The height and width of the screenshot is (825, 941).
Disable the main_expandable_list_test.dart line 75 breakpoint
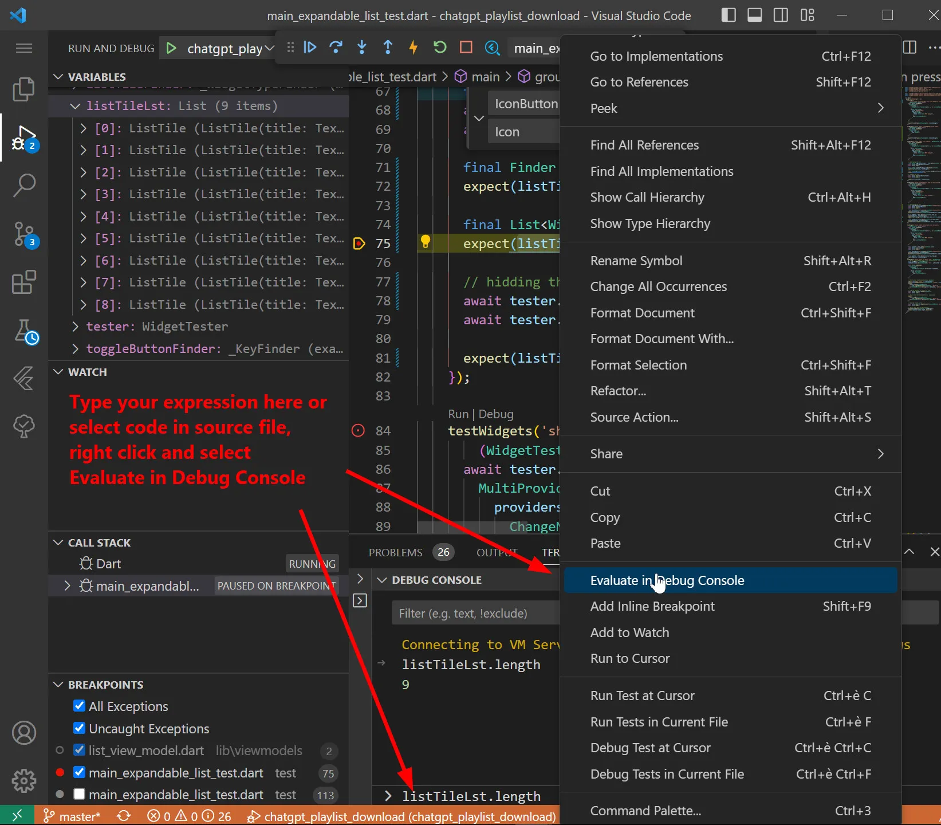80,772
